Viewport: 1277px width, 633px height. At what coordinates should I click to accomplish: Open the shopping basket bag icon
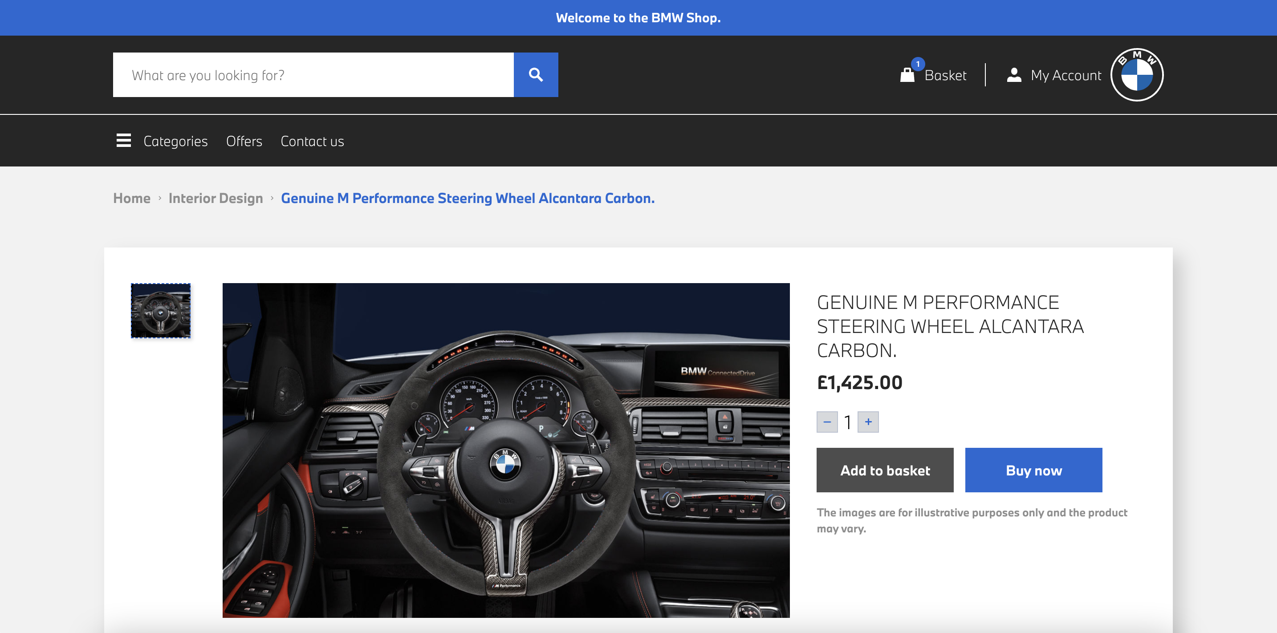point(907,75)
